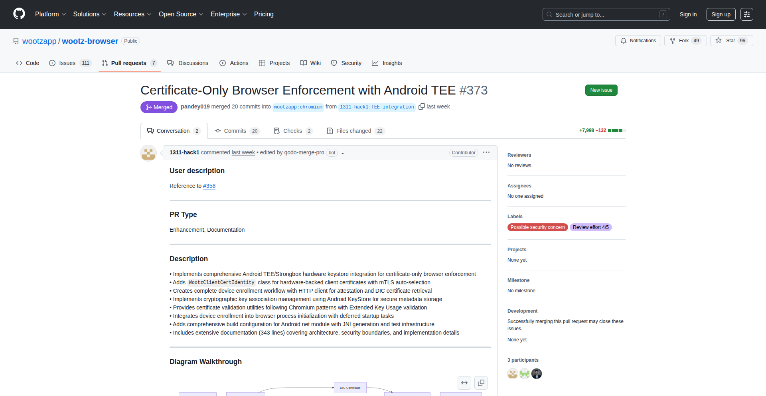The image size is (766, 396).
Task: Open the Pricing page
Action: (x=264, y=14)
